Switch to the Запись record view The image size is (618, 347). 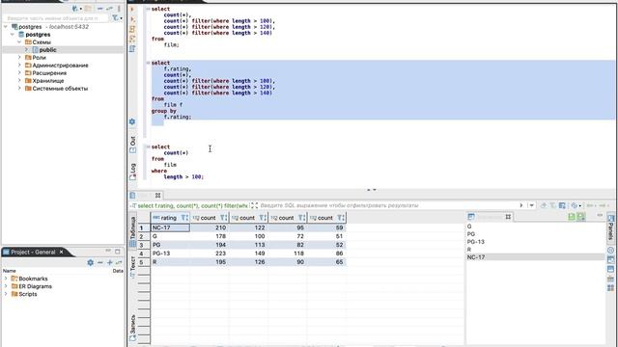pyautogui.click(x=133, y=328)
